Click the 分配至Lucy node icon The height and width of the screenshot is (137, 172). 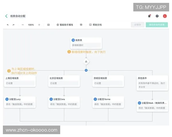point(7,99)
